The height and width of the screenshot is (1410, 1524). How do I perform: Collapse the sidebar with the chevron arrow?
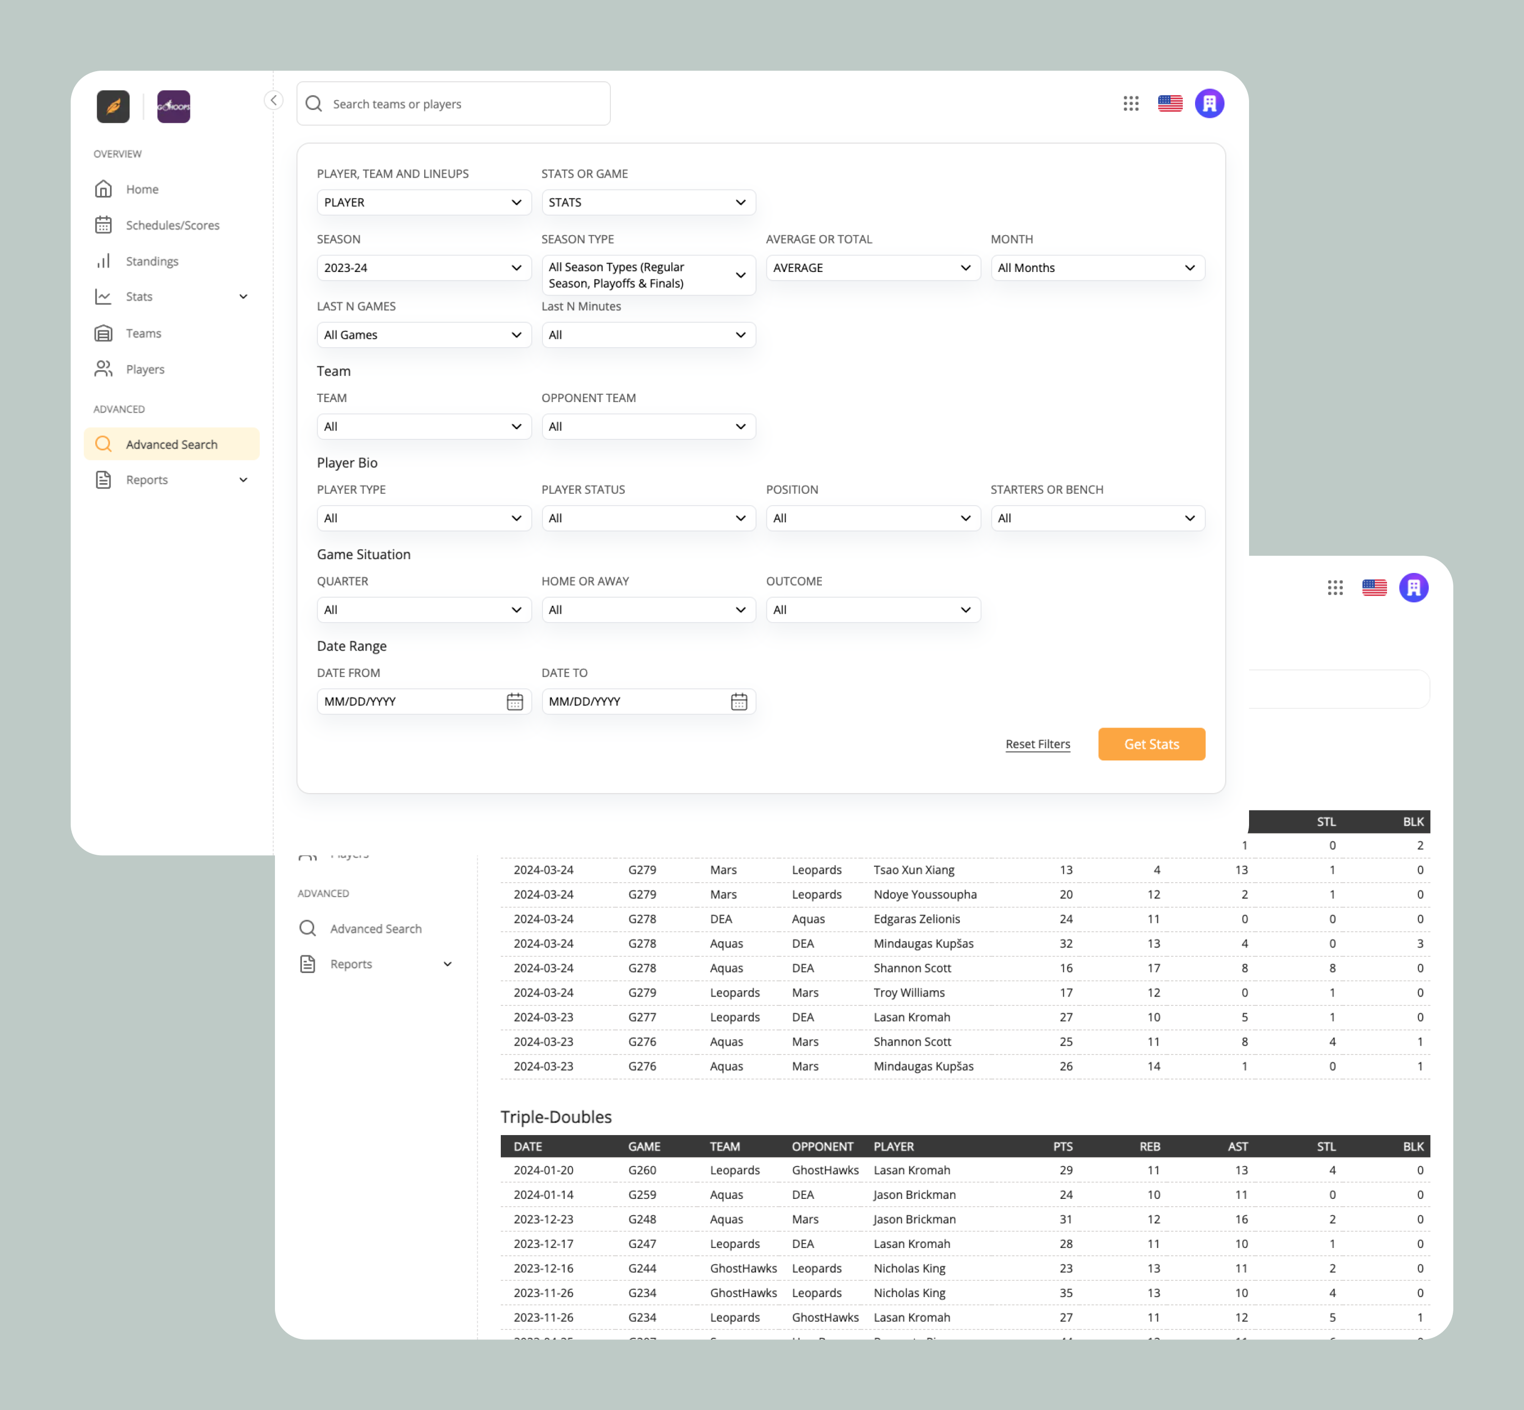(273, 100)
